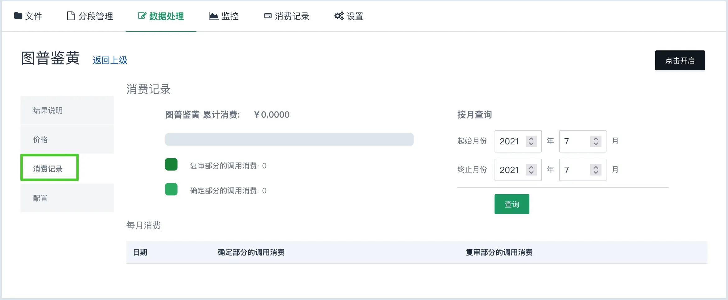Click the 终止月份 year input field
Viewport: 728px width, 300px height.
(510, 170)
